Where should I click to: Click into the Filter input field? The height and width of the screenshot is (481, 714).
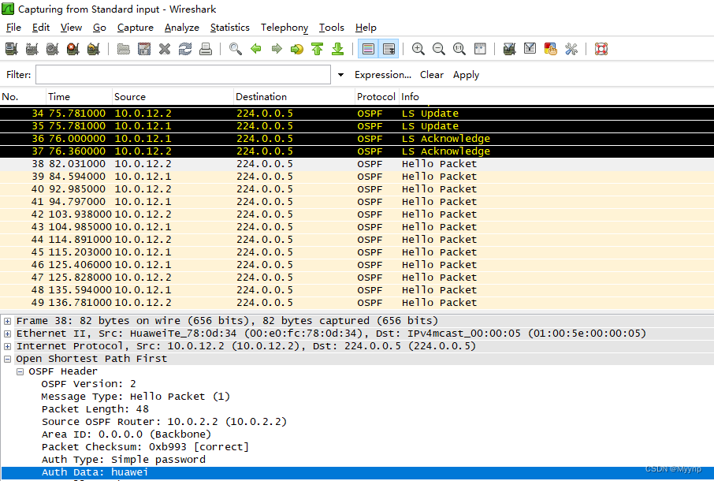[x=183, y=75]
